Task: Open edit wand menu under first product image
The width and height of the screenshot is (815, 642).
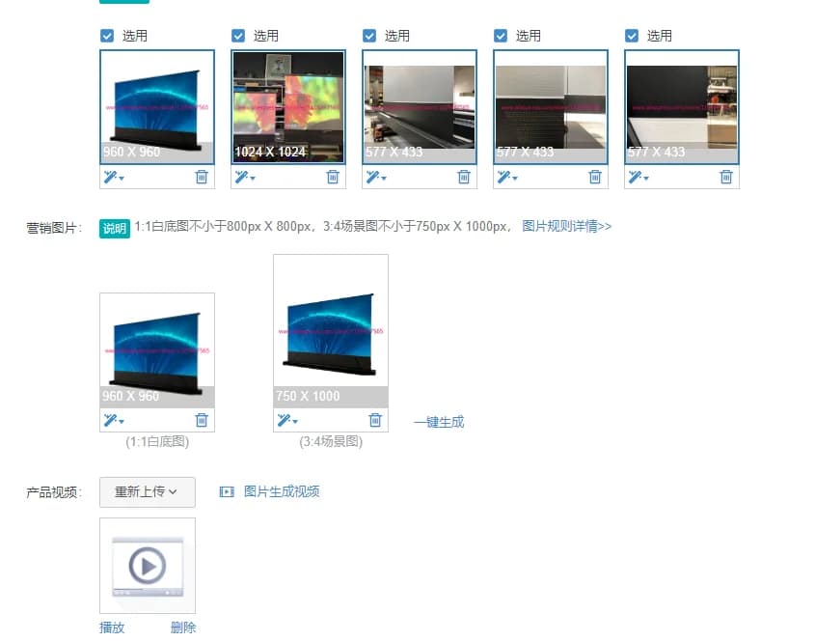Action: (114, 178)
